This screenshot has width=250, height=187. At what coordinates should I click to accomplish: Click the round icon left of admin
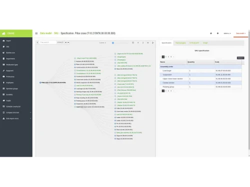(217, 33)
